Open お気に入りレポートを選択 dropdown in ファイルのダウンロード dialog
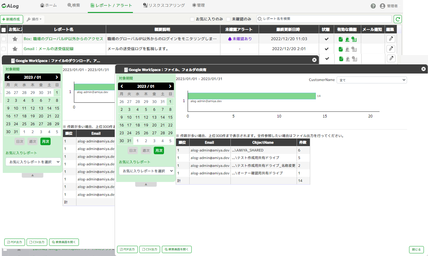The height and width of the screenshot is (256, 428). point(33,162)
